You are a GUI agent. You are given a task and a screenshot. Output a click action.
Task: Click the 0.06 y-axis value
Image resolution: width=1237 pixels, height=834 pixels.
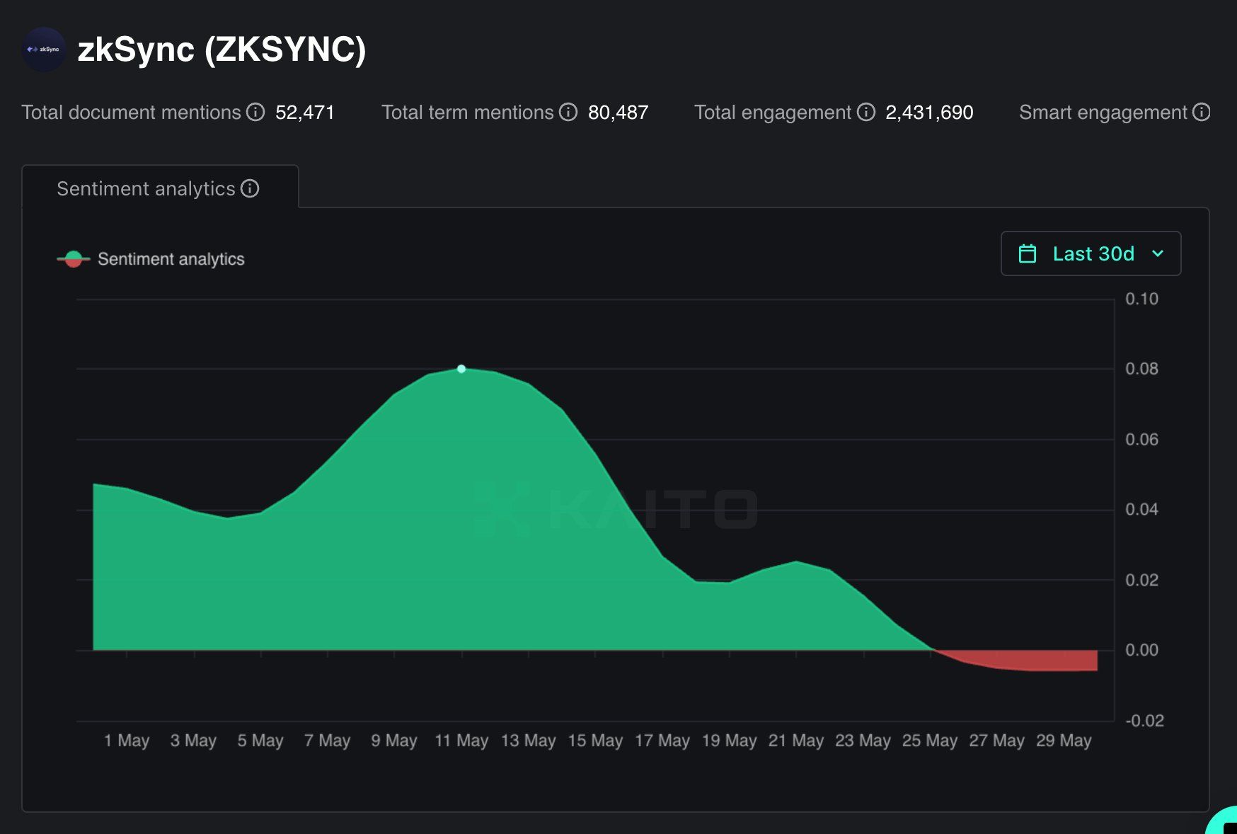(1142, 440)
